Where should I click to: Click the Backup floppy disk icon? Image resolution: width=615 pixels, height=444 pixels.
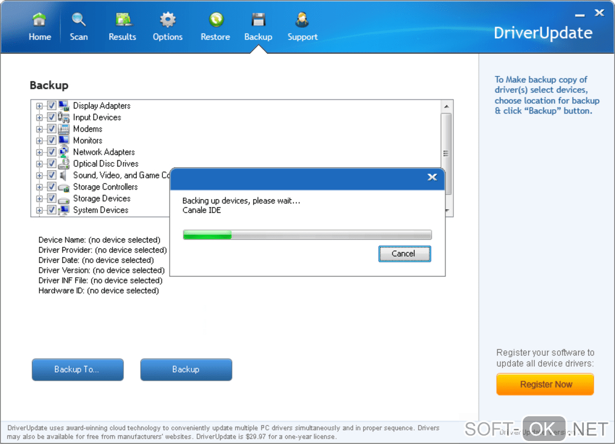[x=259, y=19]
